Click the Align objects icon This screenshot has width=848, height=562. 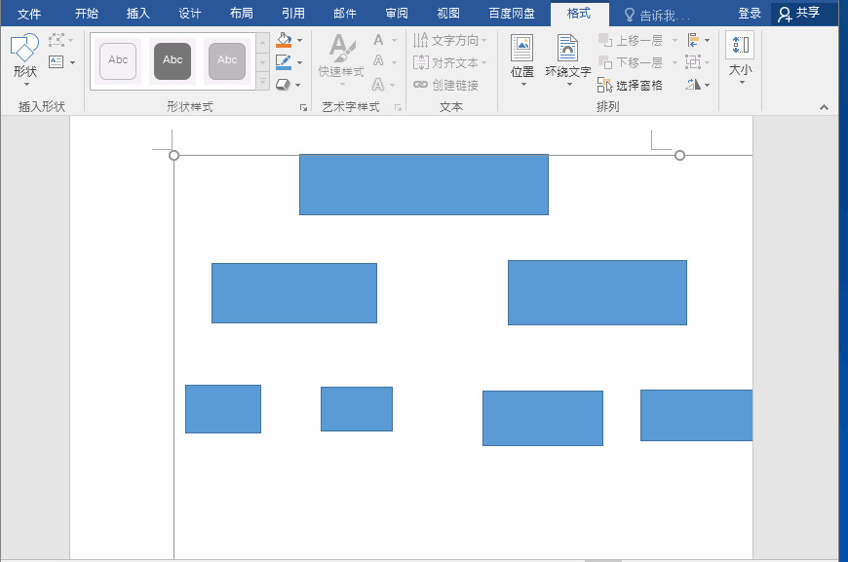[x=694, y=40]
